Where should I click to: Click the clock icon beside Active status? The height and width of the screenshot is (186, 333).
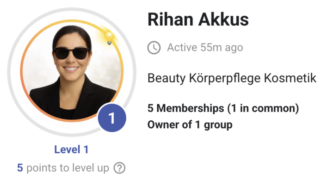[x=154, y=47]
